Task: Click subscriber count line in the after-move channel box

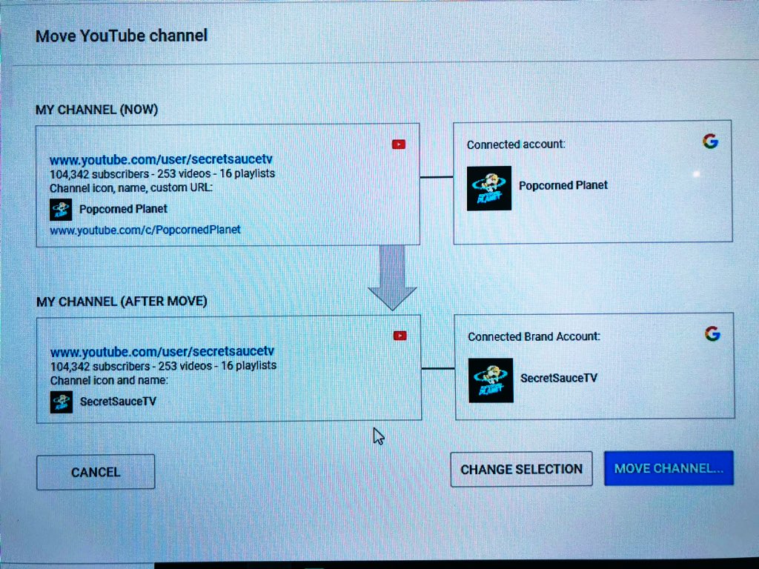Action: pos(163,366)
